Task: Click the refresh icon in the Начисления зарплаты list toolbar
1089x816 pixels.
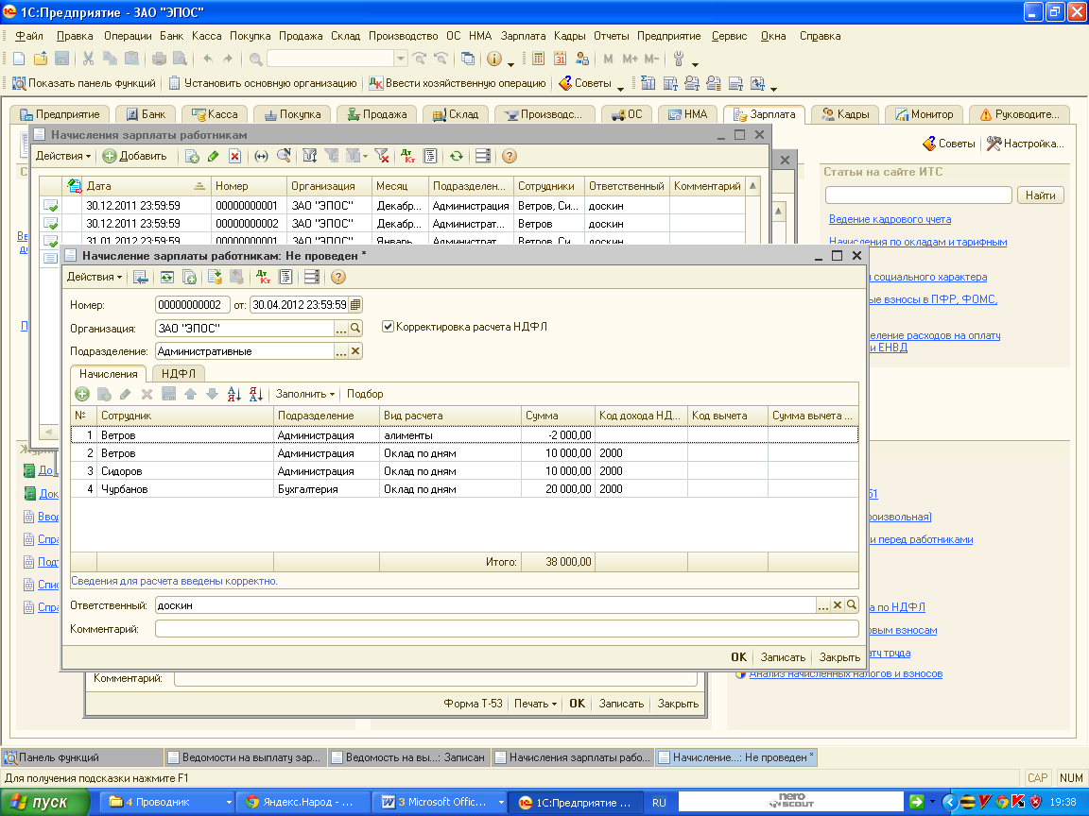Action: (x=457, y=156)
